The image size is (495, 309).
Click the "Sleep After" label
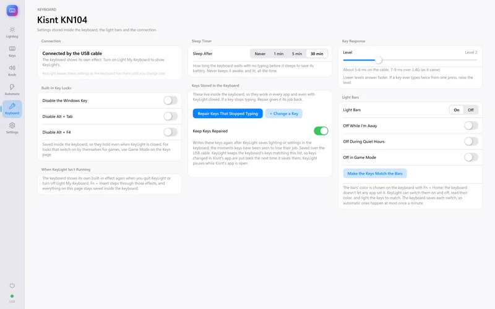[x=202, y=54]
